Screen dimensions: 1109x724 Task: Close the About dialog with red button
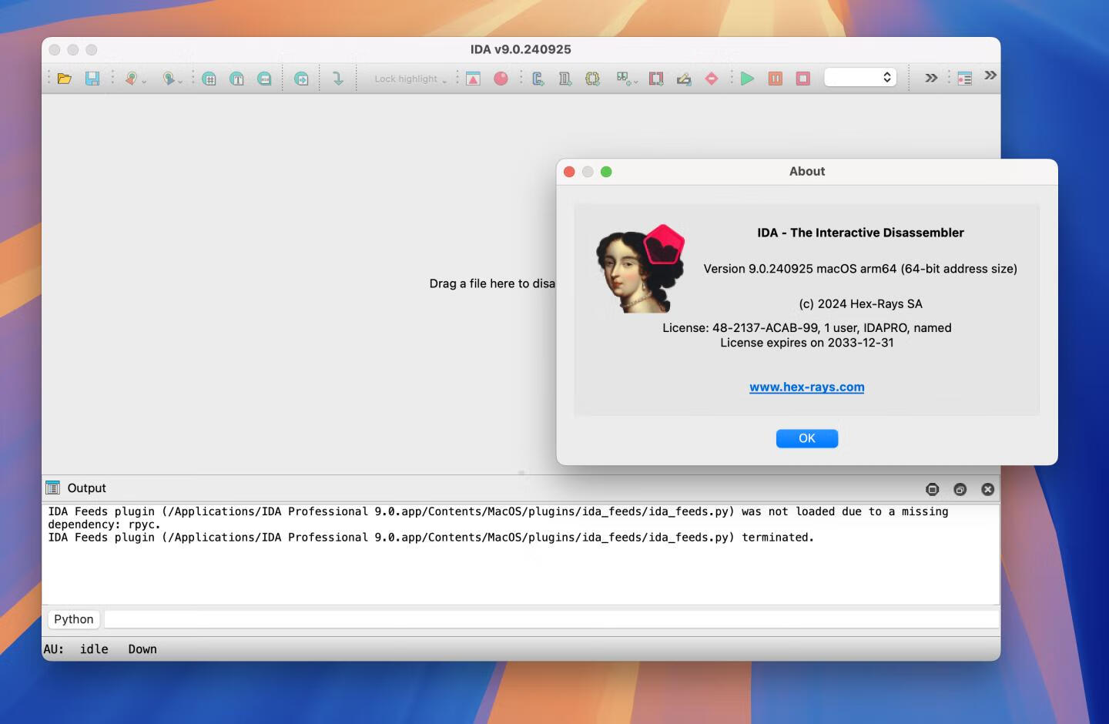tap(569, 172)
